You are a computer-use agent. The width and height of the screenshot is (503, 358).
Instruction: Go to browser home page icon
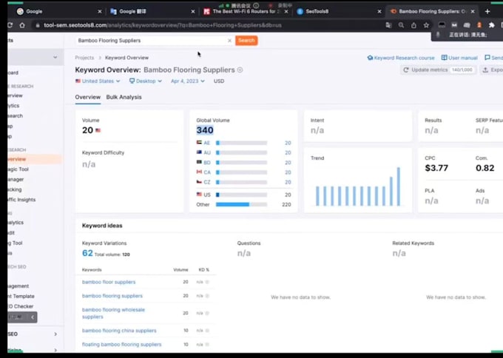(22, 25)
